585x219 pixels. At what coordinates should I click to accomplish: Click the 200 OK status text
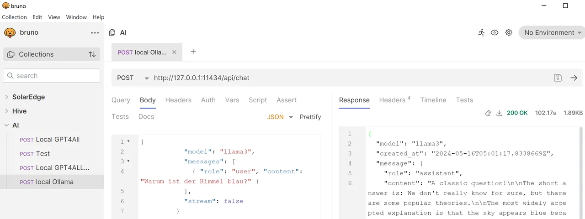517,113
